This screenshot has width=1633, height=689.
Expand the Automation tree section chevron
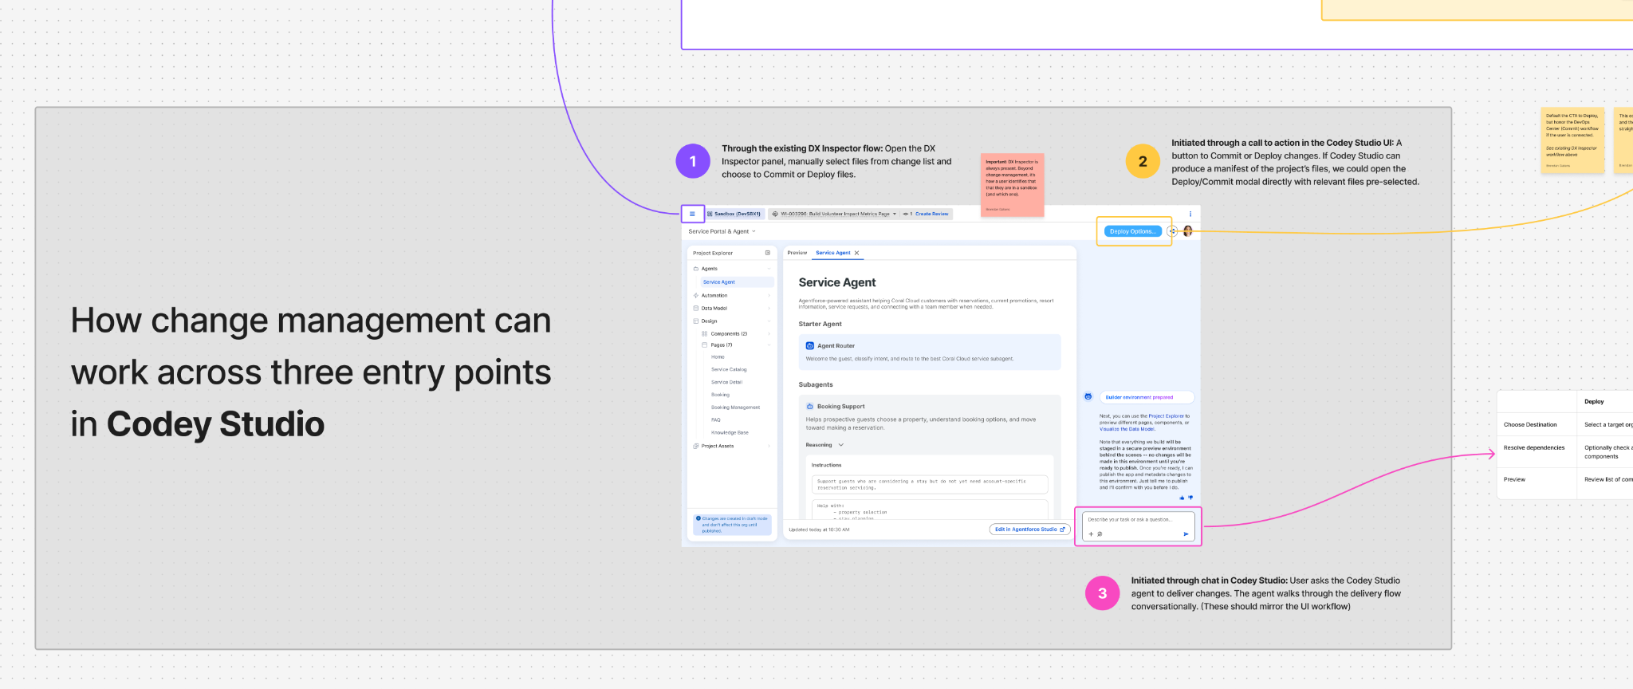pyautogui.click(x=769, y=296)
